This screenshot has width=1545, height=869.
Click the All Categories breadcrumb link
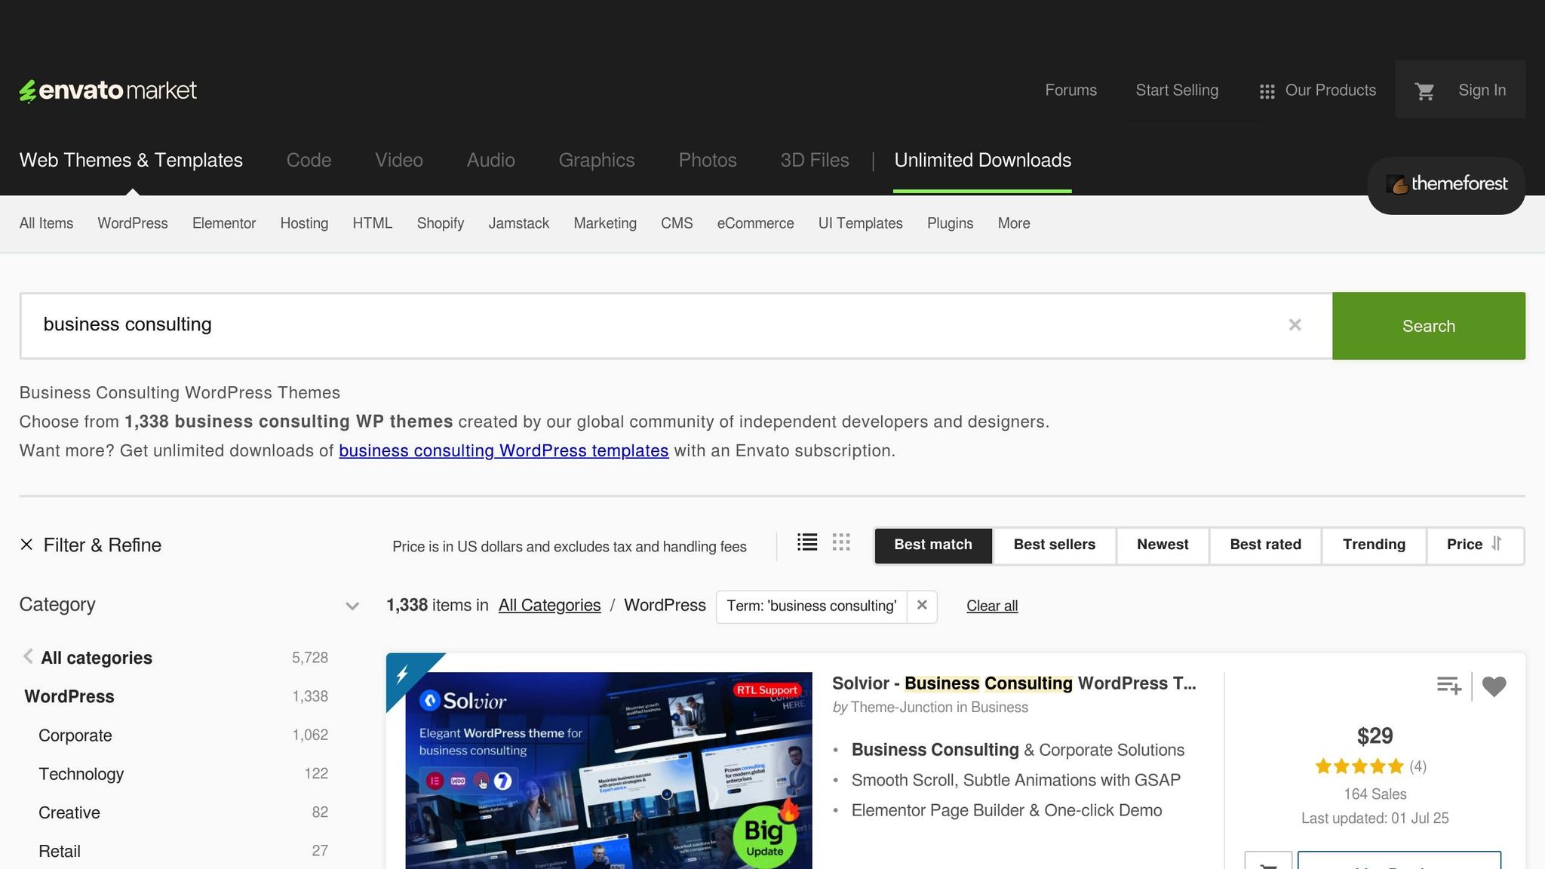549,605
